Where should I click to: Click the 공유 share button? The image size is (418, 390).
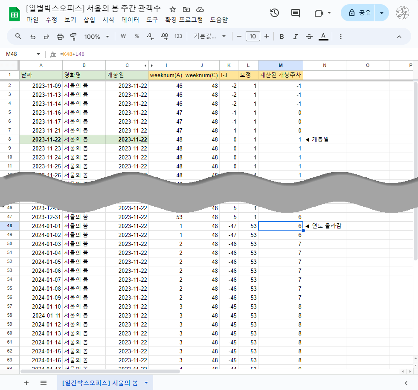point(360,13)
